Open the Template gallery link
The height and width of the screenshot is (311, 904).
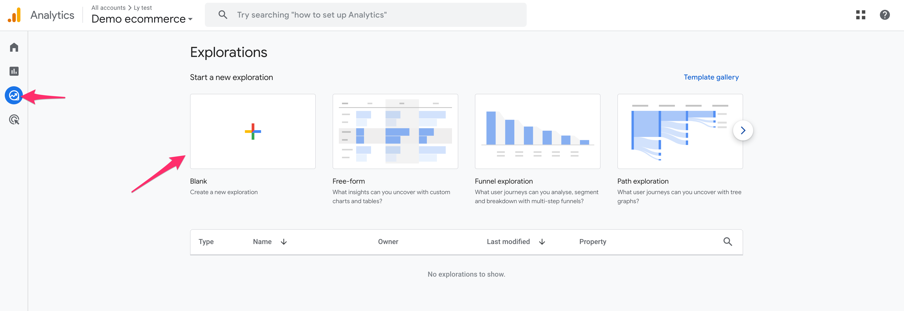[x=711, y=77]
